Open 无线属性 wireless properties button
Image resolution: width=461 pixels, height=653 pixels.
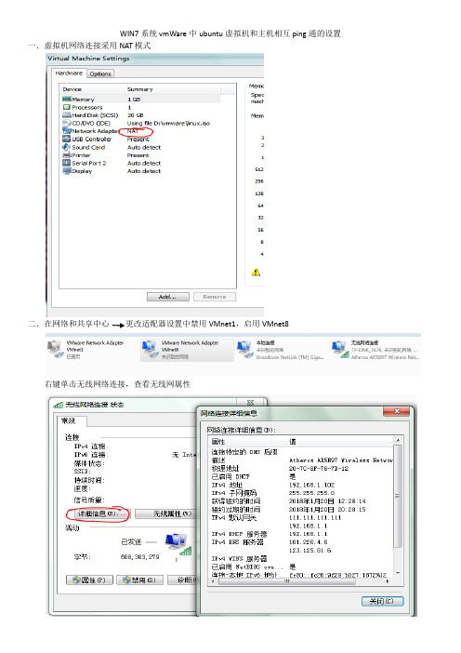tap(166, 513)
